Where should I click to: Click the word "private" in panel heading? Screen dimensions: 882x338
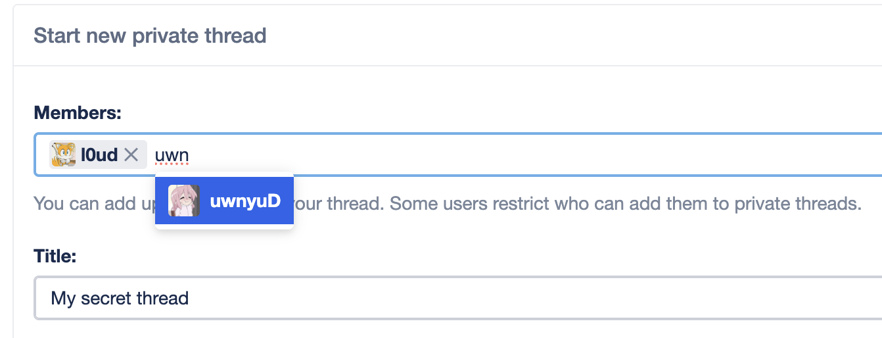[163, 35]
